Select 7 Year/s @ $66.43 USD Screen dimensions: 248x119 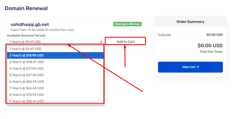(x=55, y=88)
